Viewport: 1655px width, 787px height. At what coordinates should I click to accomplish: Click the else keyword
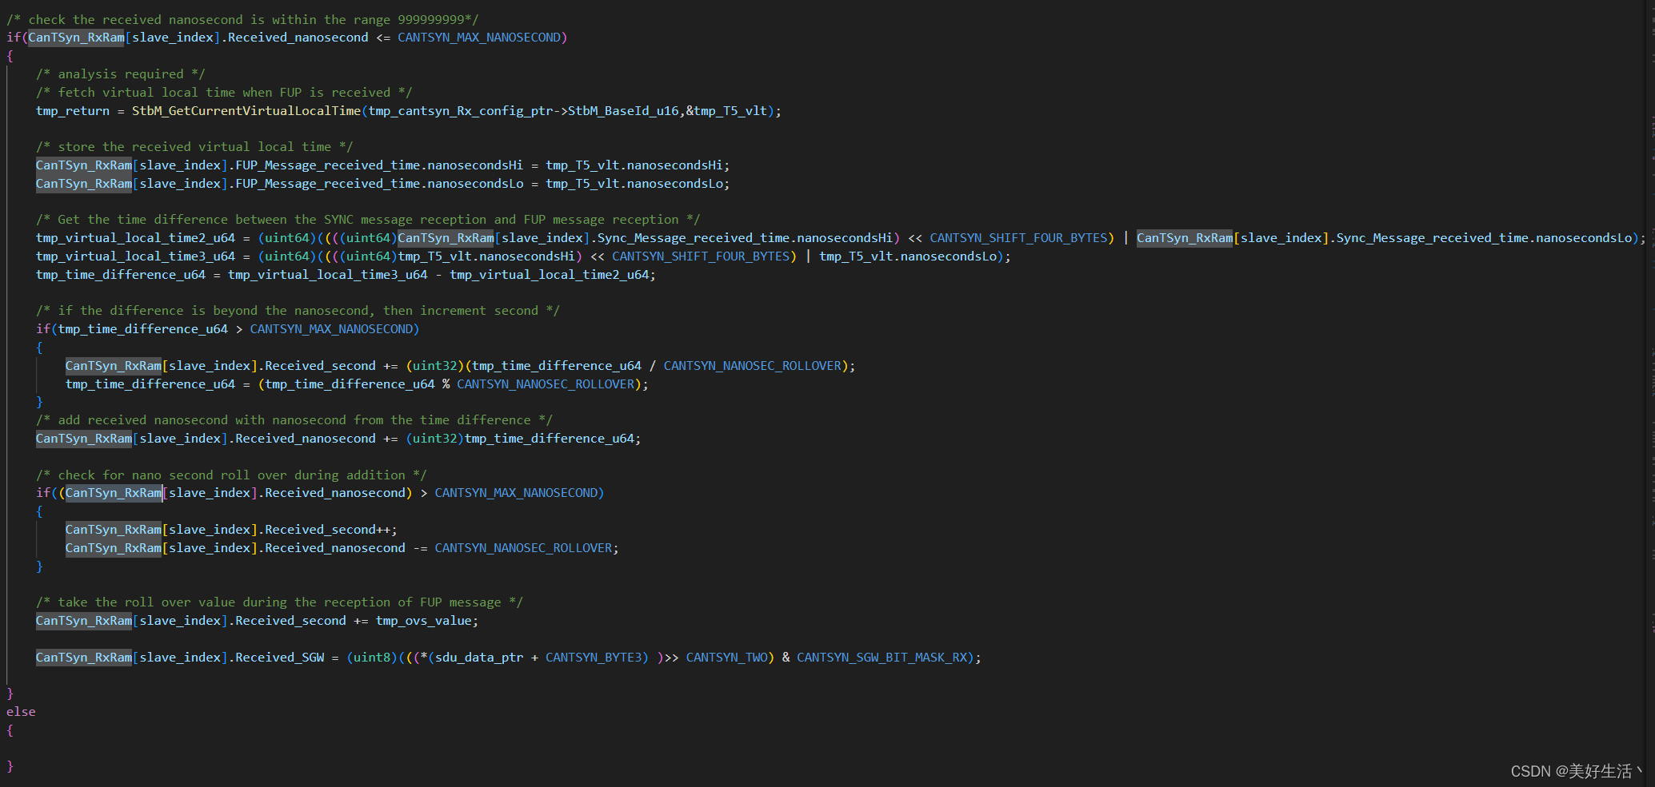(21, 712)
